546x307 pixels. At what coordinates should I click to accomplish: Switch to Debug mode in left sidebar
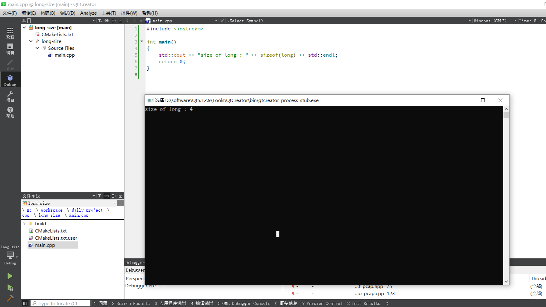click(10, 80)
